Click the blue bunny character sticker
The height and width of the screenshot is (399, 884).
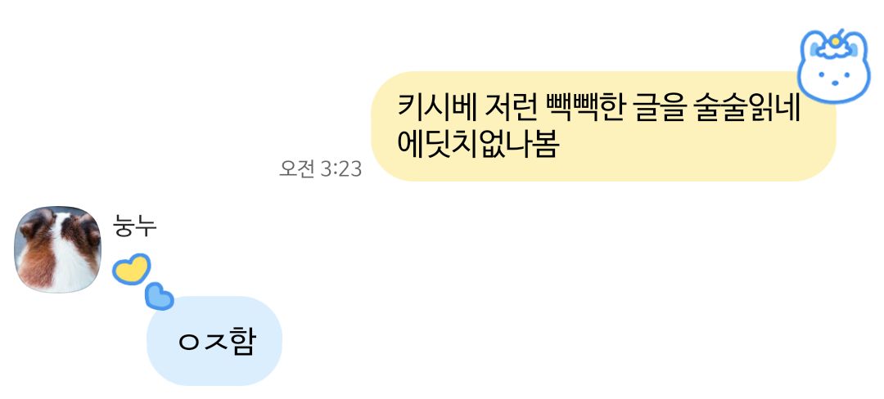click(x=834, y=65)
